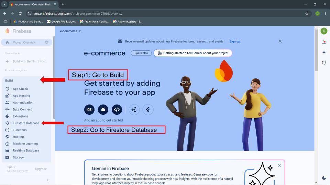Add a Flutter app
This screenshot has height=185, width=330.
[x=148, y=110]
